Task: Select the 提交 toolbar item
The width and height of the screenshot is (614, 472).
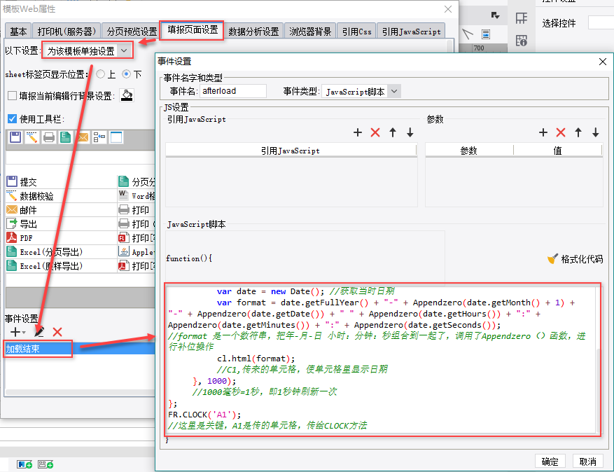Action: point(62,182)
